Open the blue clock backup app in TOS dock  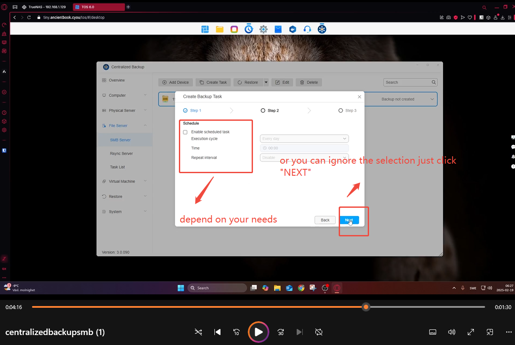pos(249,29)
